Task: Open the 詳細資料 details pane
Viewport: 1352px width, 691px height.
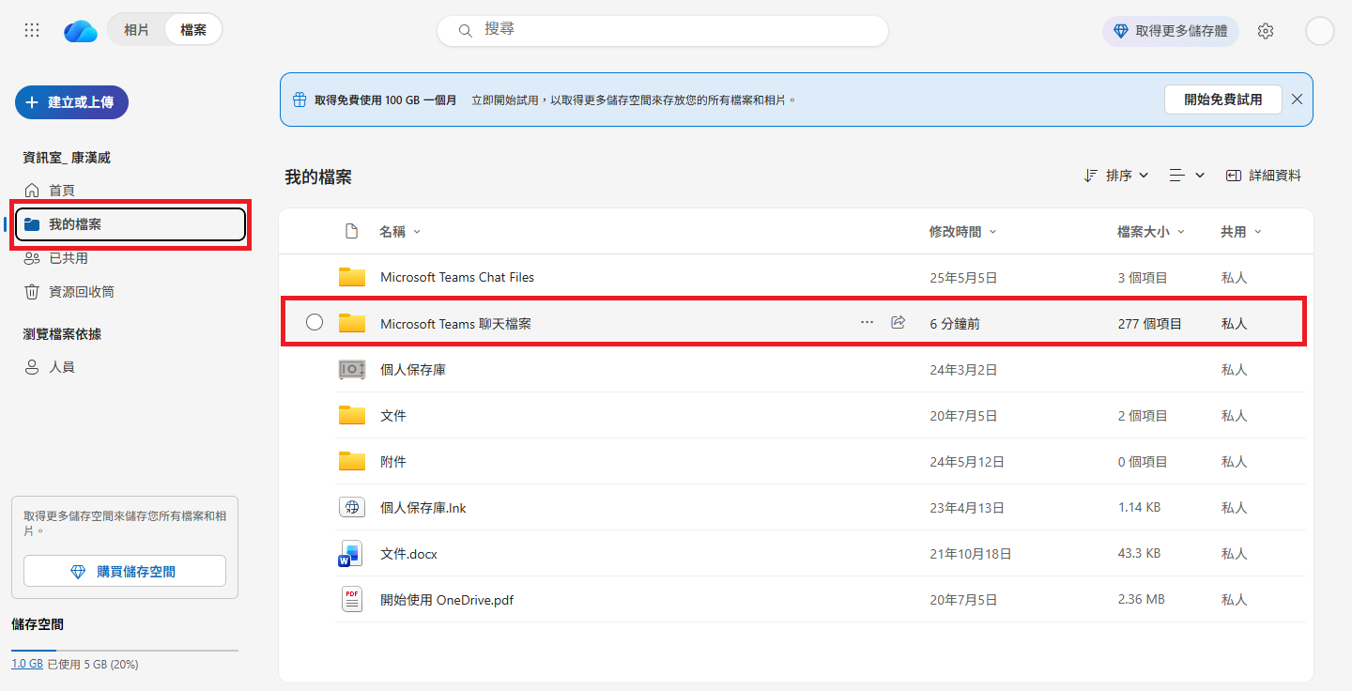Action: (x=1264, y=176)
